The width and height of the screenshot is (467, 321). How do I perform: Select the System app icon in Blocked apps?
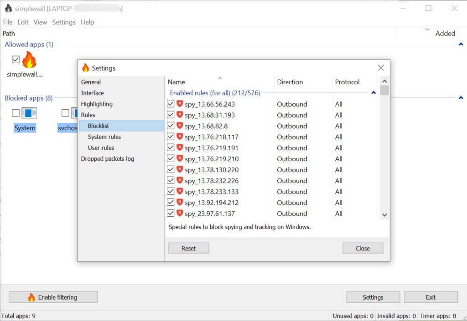click(x=29, y=113)
